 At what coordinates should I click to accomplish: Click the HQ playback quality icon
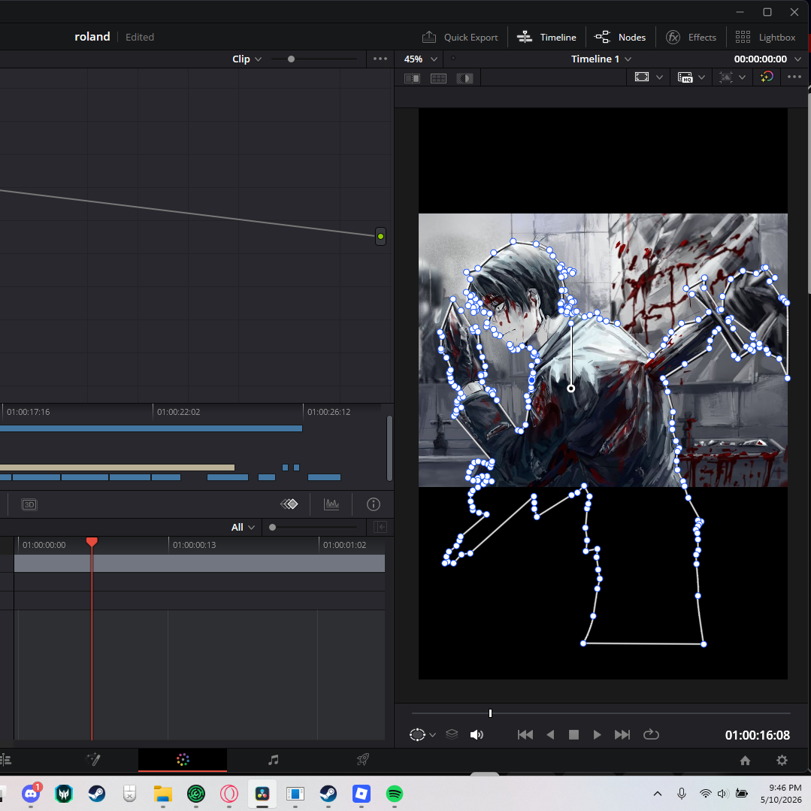click(x=685, y=77)
